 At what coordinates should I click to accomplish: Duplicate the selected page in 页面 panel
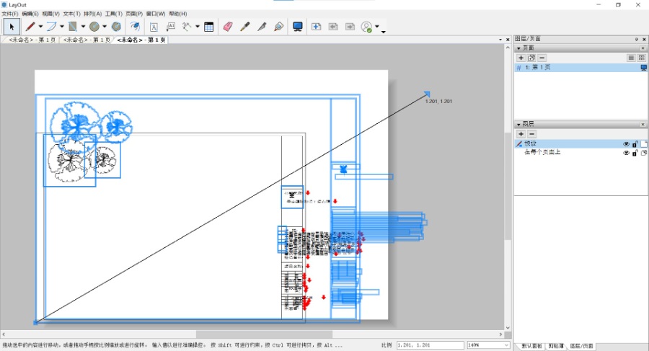point(531,58)
